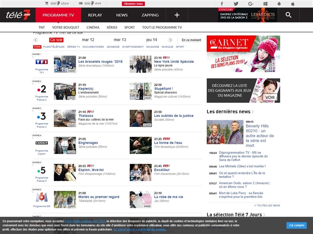Click the France 2 channel logo
Screen dimensions: 313x234
42,89
